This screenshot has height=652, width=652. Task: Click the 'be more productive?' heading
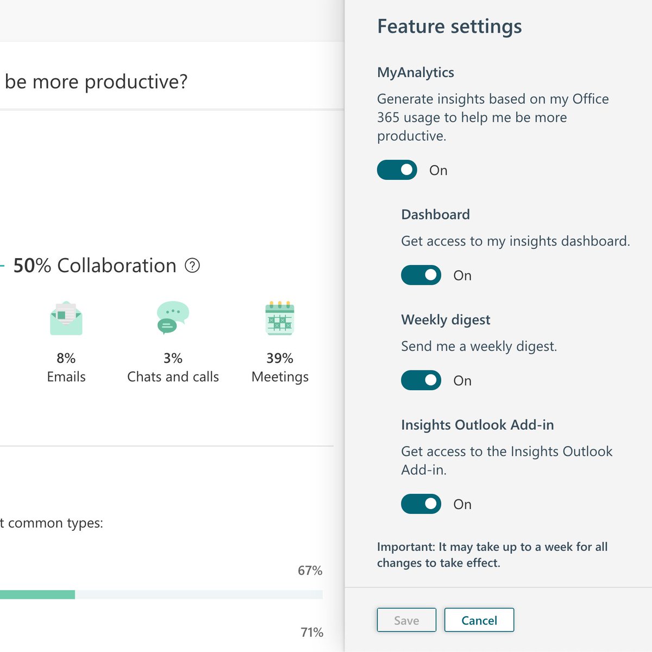pos(96,81)
